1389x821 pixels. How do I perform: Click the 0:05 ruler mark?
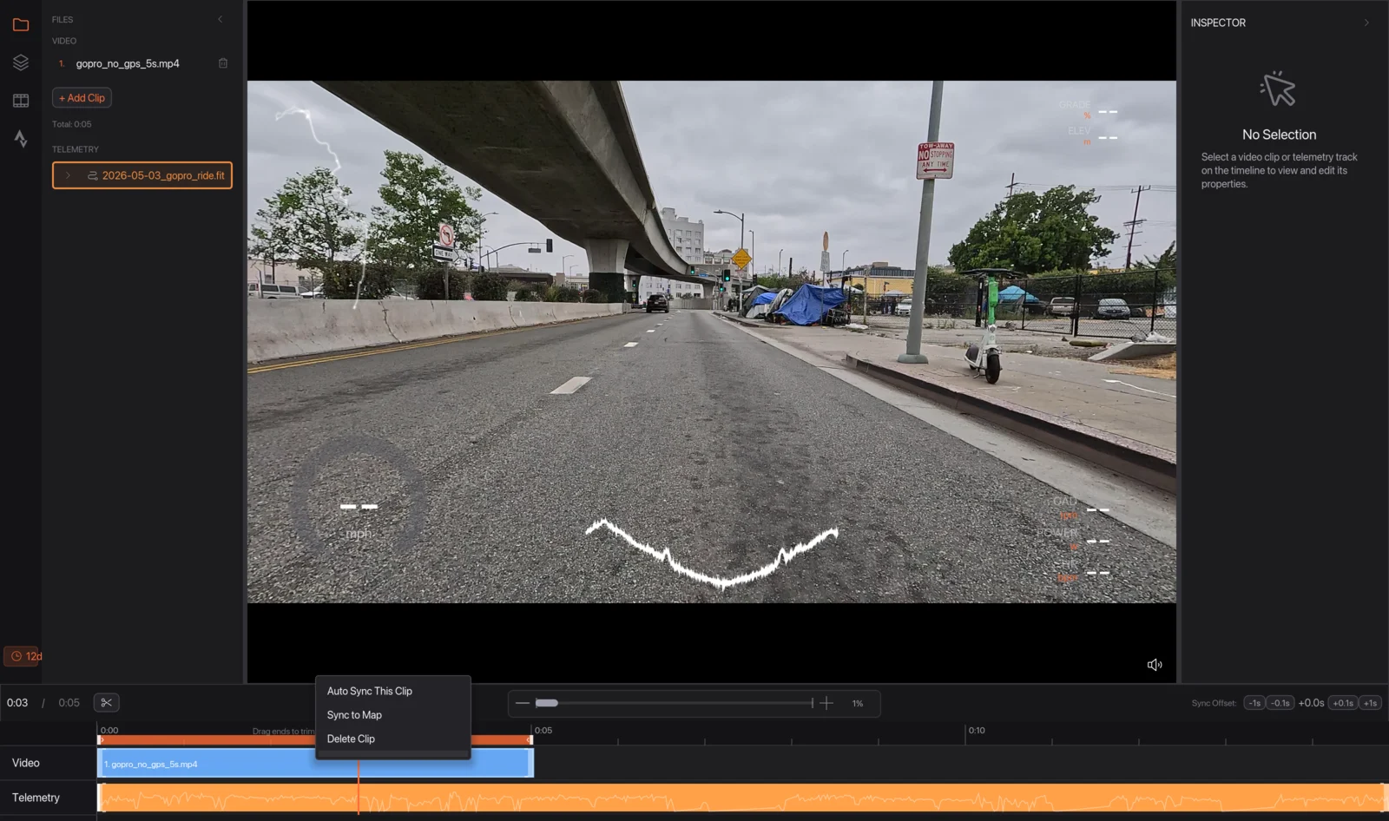coord(543,731)
